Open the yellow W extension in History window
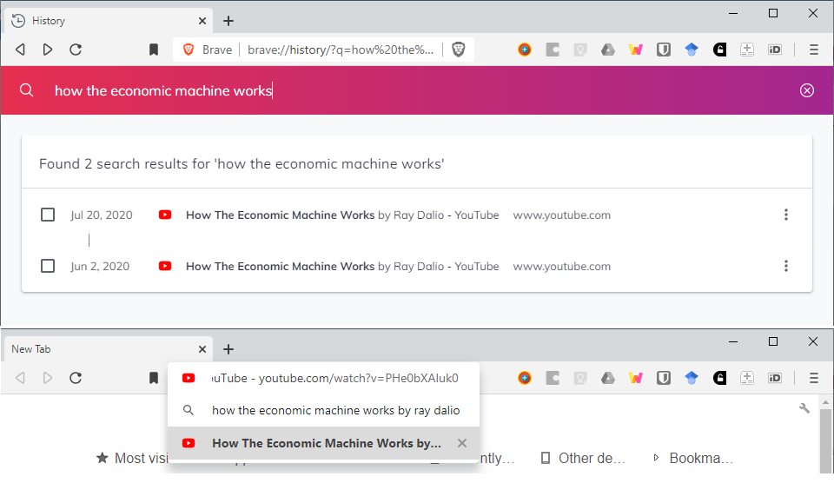 point(636,50)
